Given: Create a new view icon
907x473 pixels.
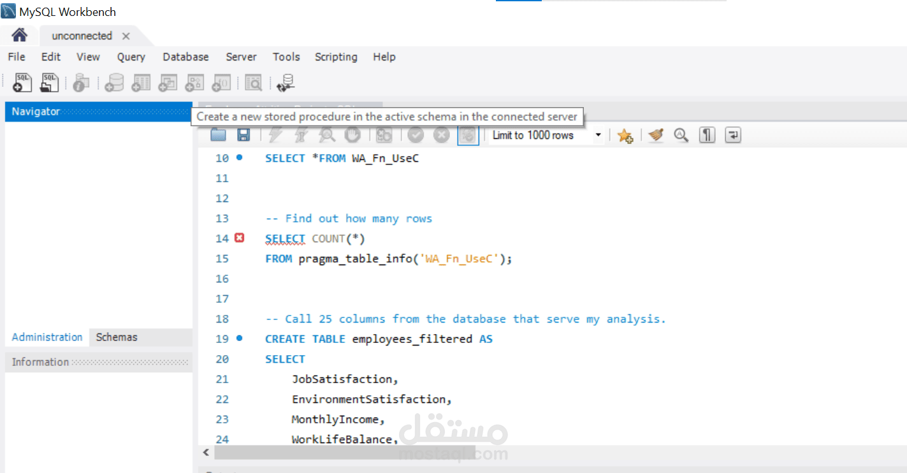Looking at the screenshot, I should [168, 82].
